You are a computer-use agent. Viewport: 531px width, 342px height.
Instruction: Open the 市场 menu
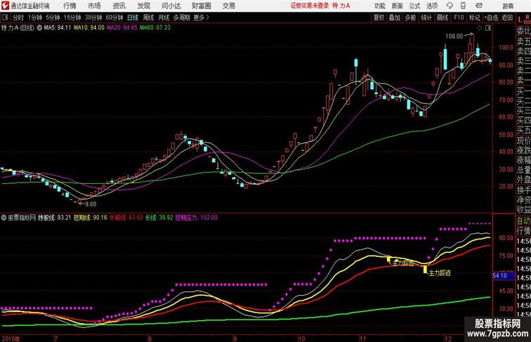[x=95, y=6]
